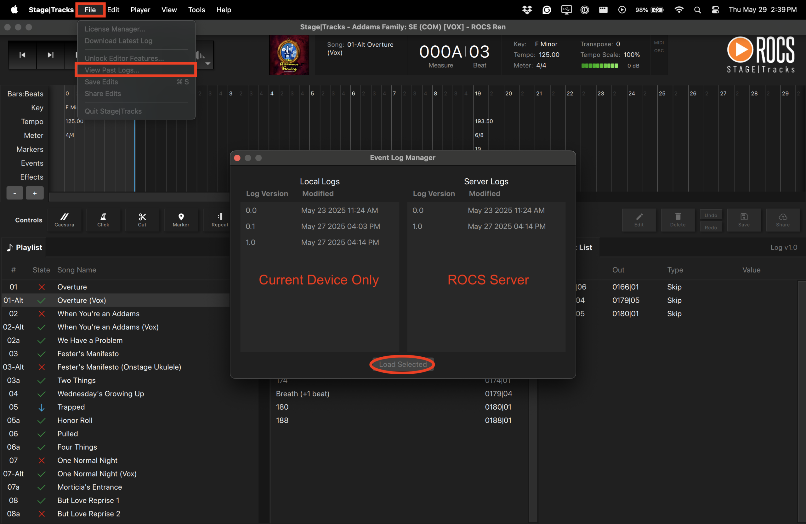Skip to next song button

(50, 55)
